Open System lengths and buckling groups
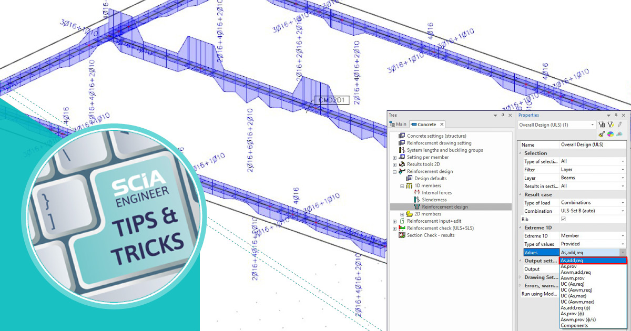Screen dimensions: 631x331 pyautogui.click(x=444, y=150)
